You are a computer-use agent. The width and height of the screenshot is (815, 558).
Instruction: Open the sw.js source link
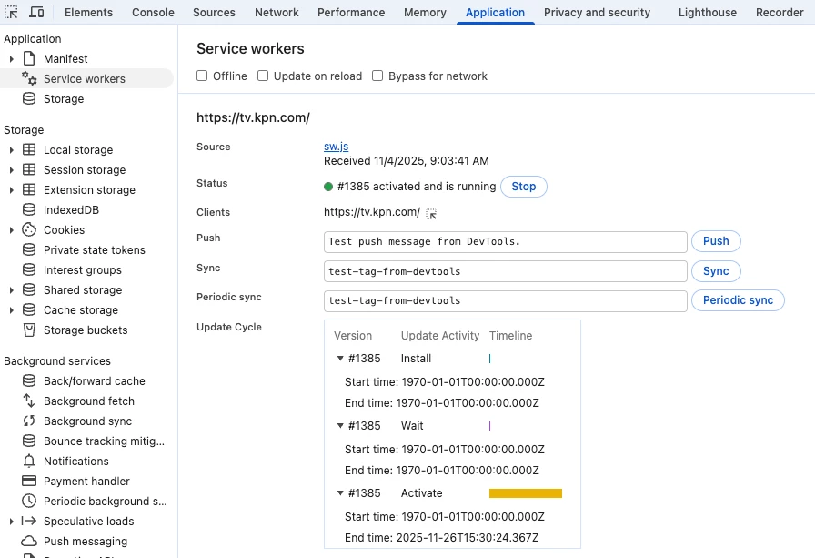(x=336, y=147)
